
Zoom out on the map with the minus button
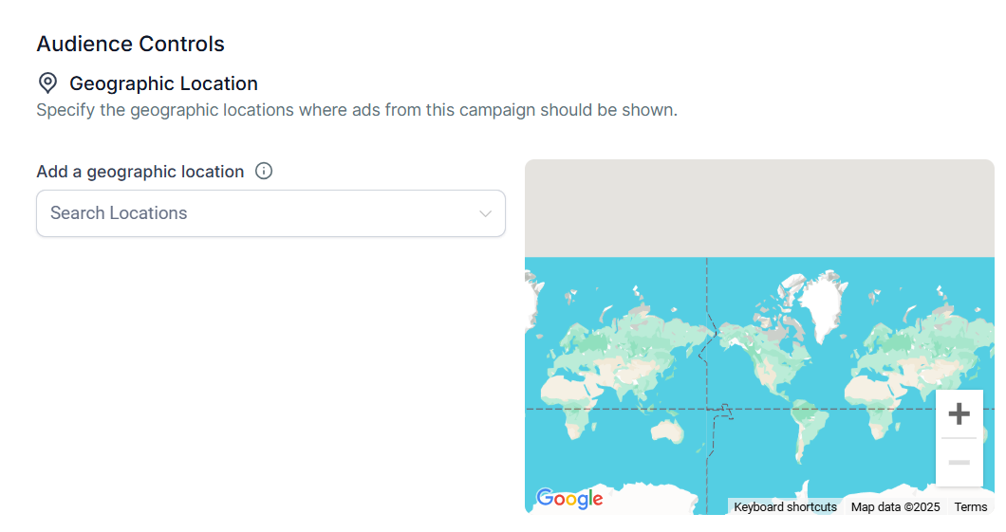pos(959,463)
